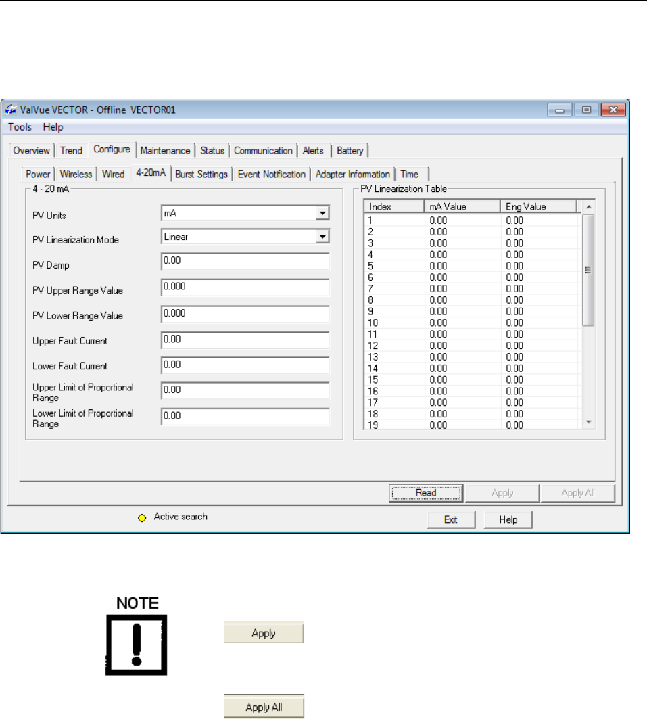Screen dimensions: 647x719
Task: Click the Read button
Action: [426, 493]
